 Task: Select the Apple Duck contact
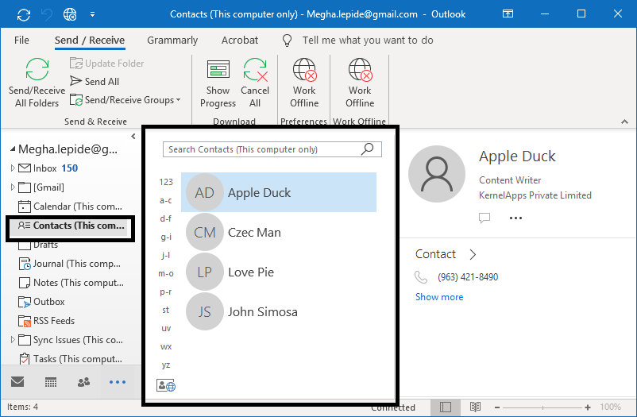tap(279, 192)
